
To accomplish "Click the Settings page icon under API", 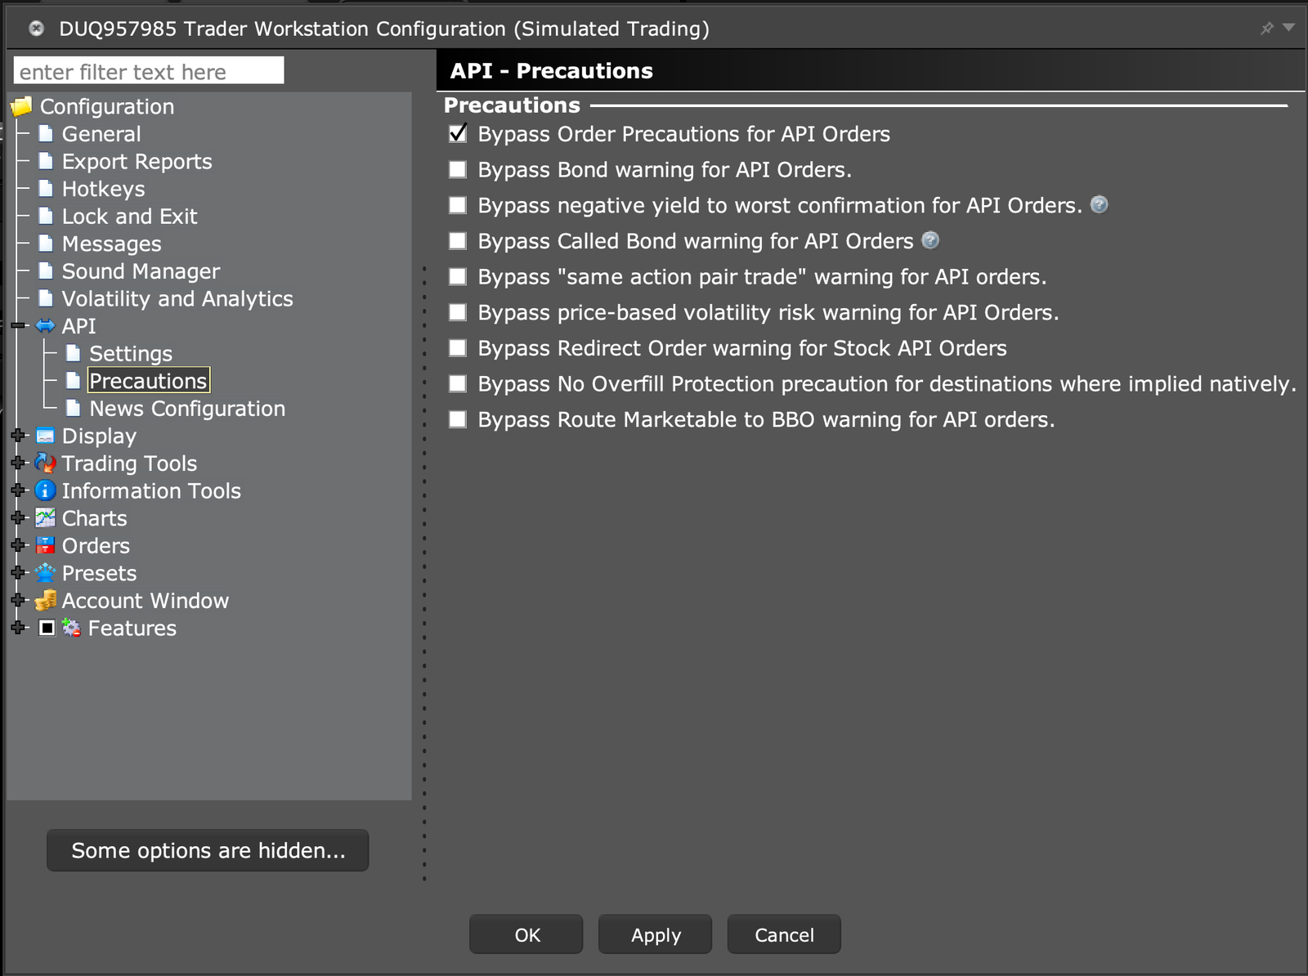I will point(74,353).
